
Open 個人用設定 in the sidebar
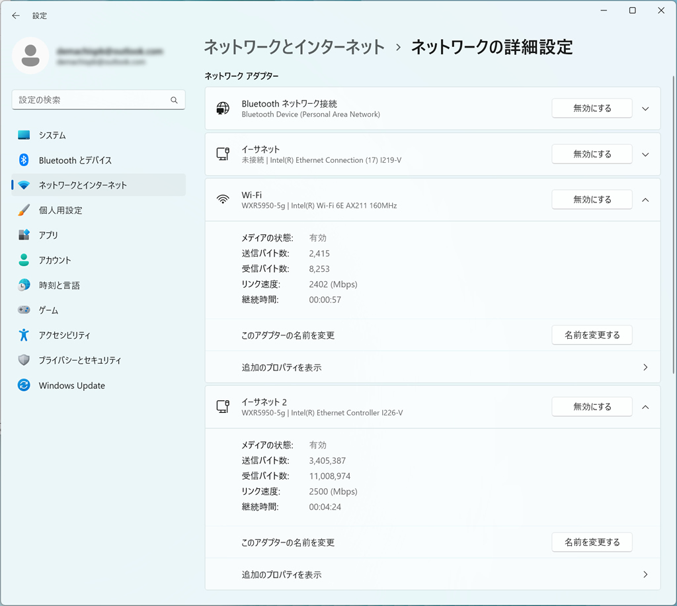pyautogui.click(x=99, y=210)
